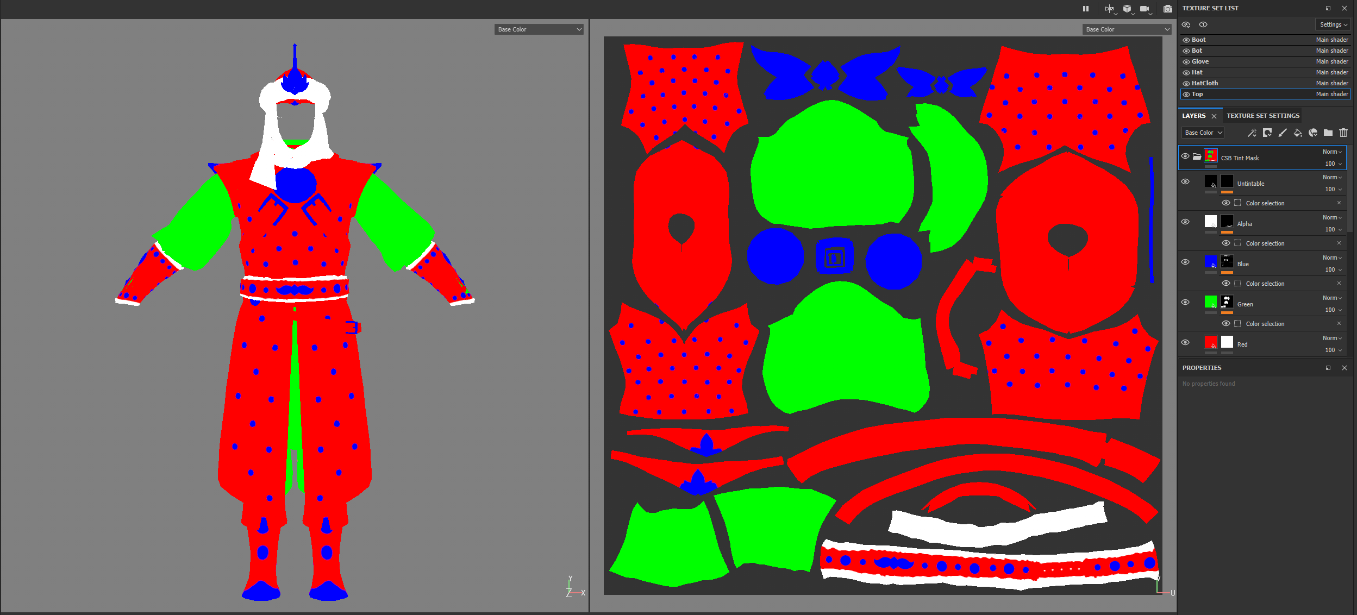Viewport: 1357px width, 615px height.
Task: Add a paint layer with brush icon
Action: pyautogui.click(x=1283, y=133)
